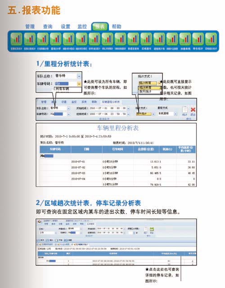Click the application logo in the region window
Image resolution: width=225 pixels, height=288 pixels.
point(39,222)
